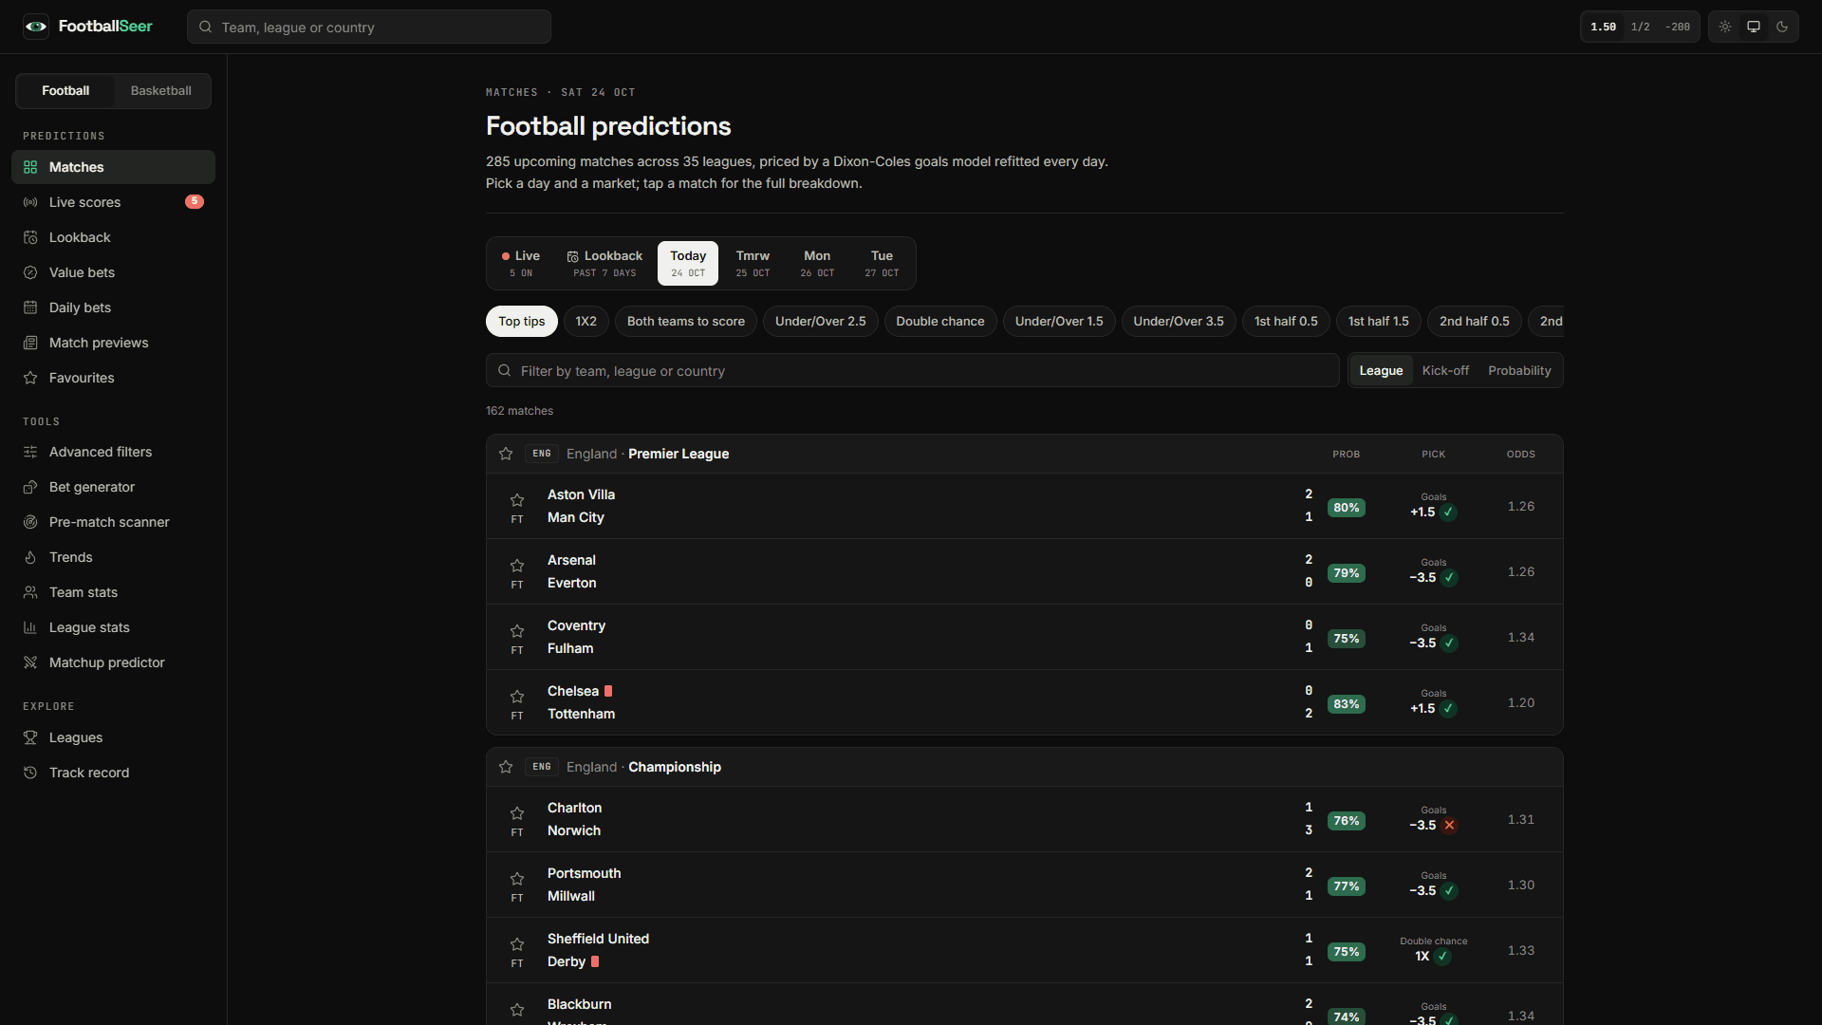Select system theme monitor icon
1822x1025 pixels.
coord(1754,27)
